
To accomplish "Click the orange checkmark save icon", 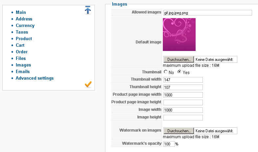I will pyautogui.click(x=88, y=85).
